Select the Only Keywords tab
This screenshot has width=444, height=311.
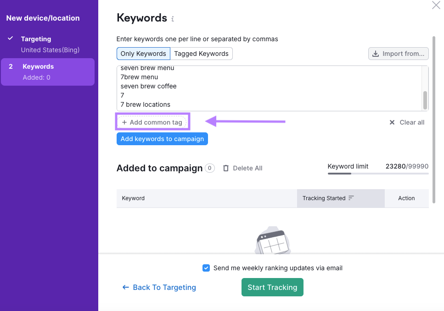click(x=143, y=54)
